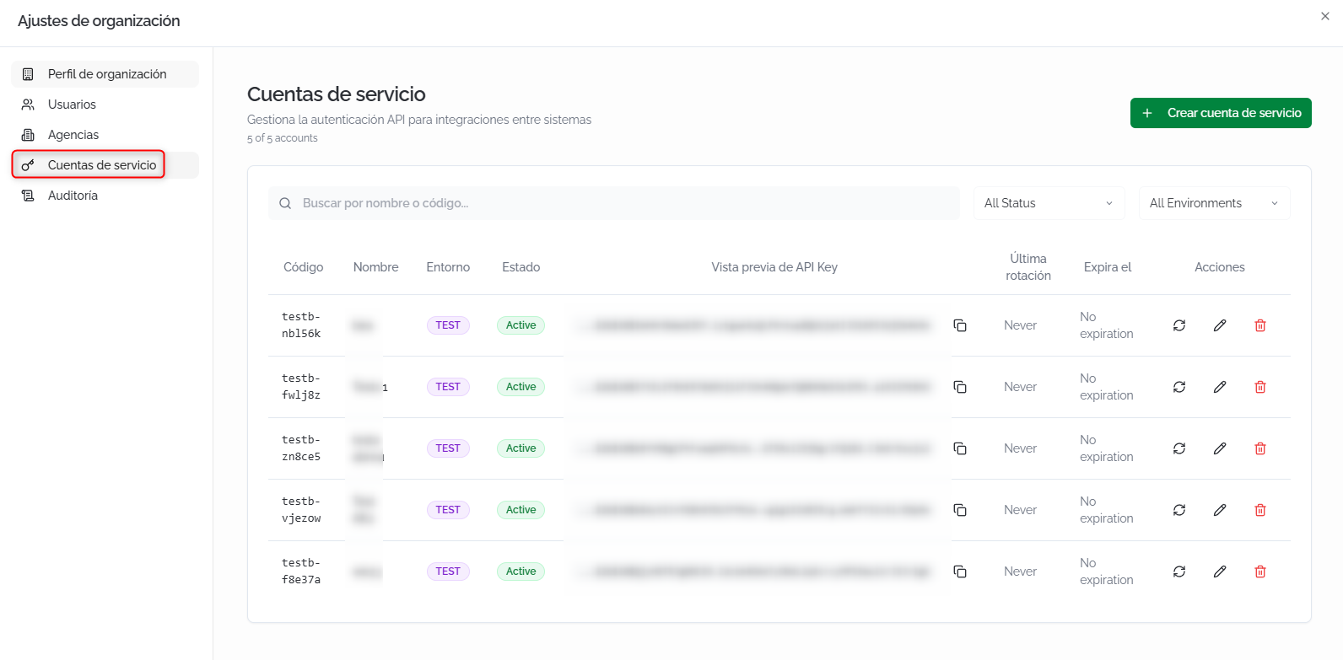1343x660 pixels.
Task: Click Never rotation value for testb-vjezow
Action: 1020,510
